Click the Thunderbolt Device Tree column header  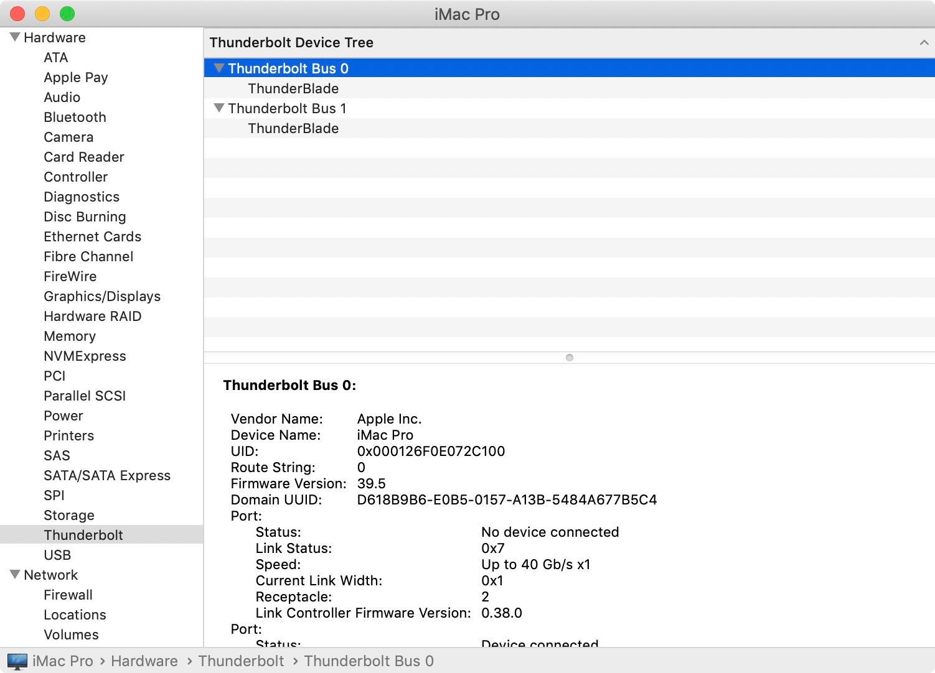570,42
